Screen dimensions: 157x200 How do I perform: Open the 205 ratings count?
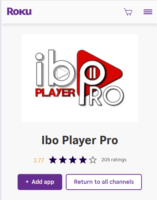click(x=114, y=160)
